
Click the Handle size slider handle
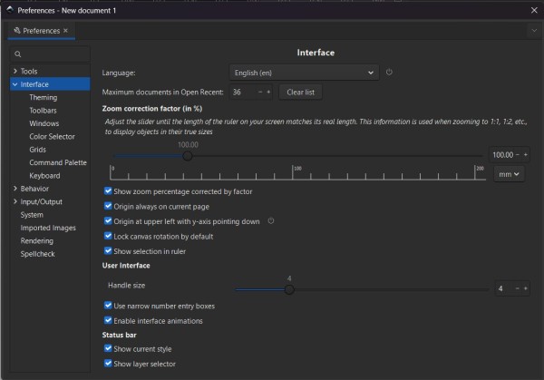[289, 289]
